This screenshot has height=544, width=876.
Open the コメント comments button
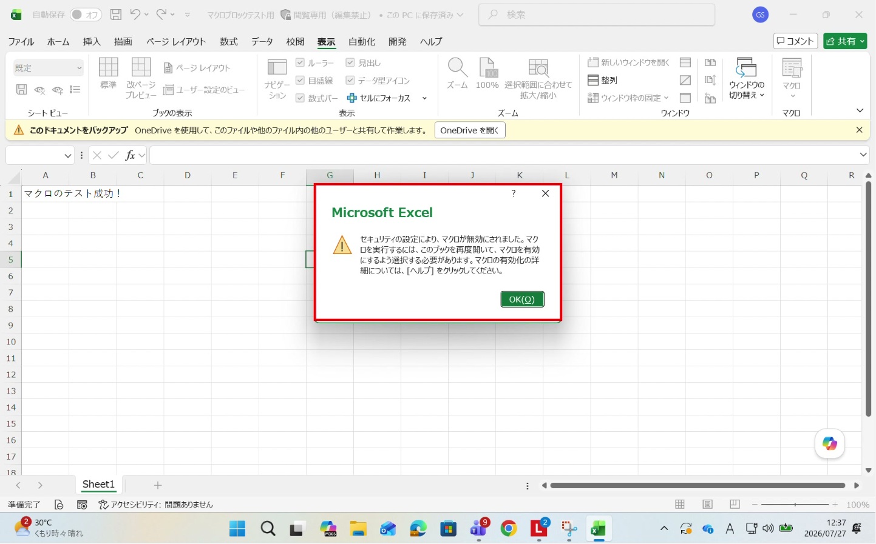(x=795, y=41)
